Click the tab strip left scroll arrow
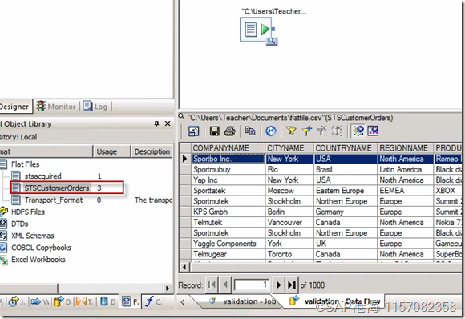The height and width of the screenshot is (319, 465). [183, 302]
